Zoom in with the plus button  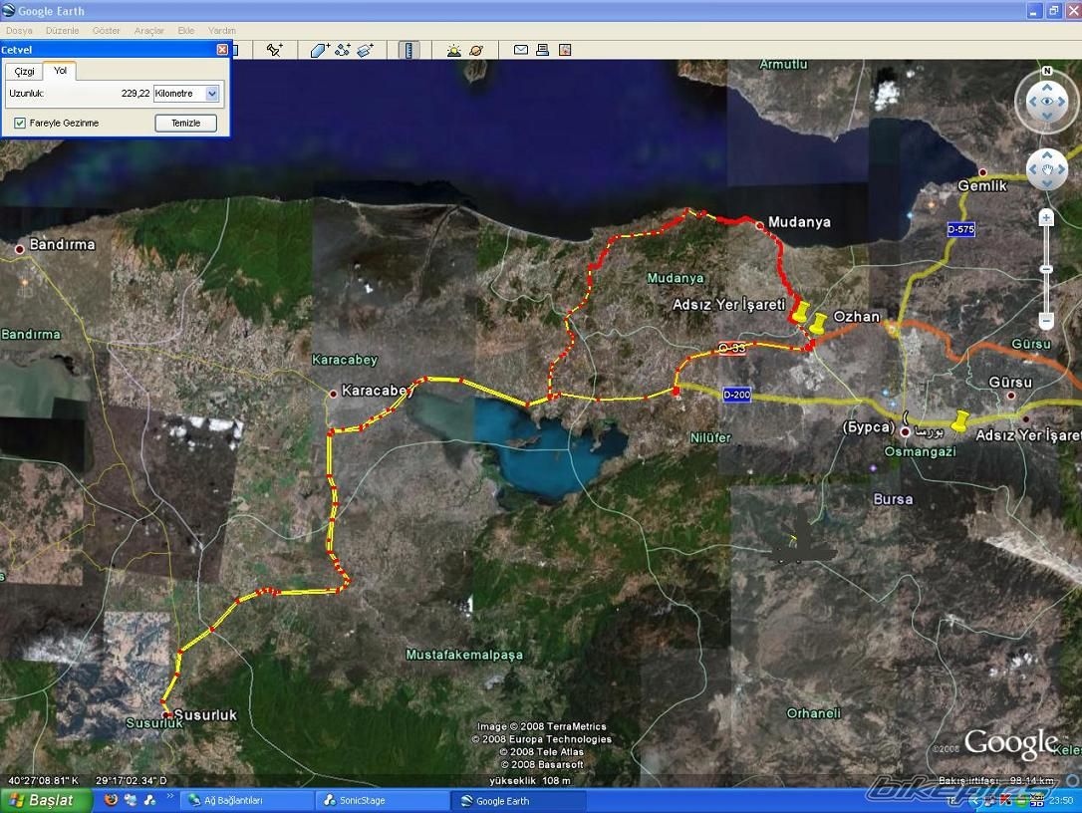pos(1046,218)
